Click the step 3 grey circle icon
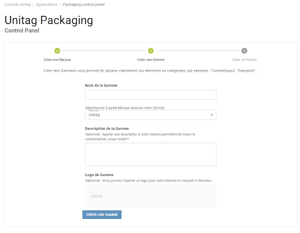The height and width of the screenshot is (233, 300). [244, 51]
